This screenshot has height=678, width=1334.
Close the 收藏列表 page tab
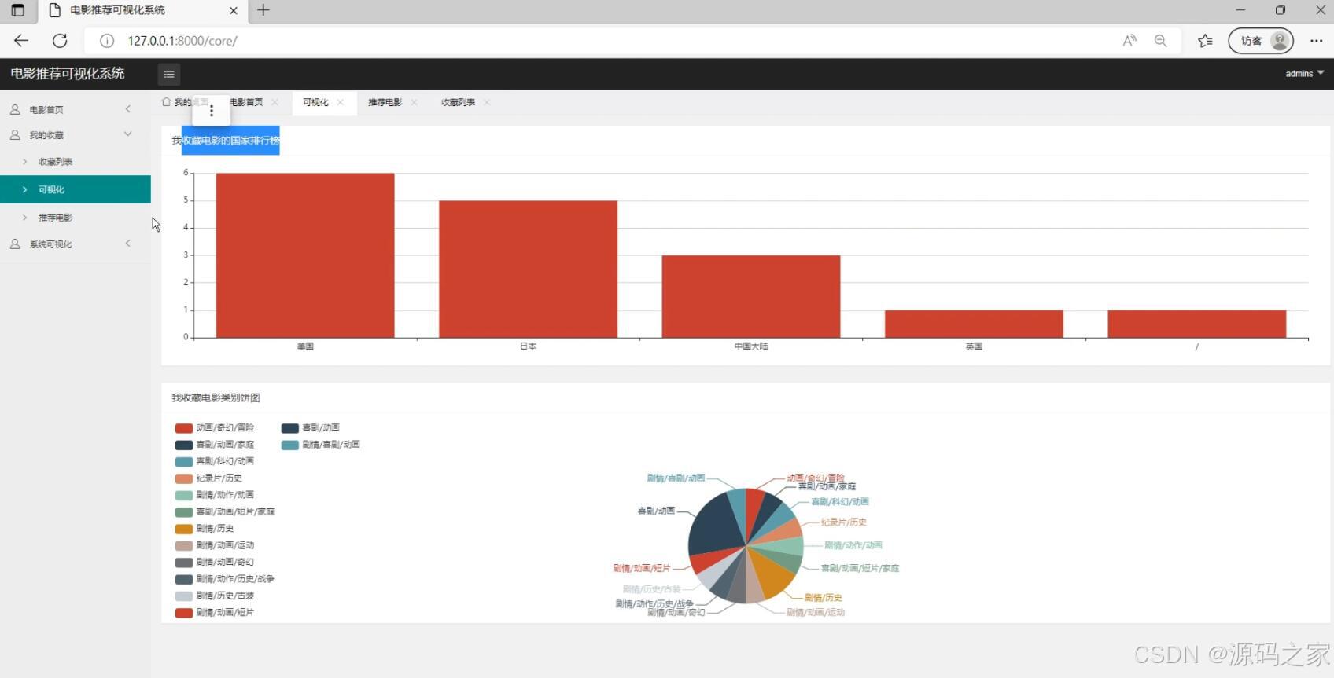[487, 102]
